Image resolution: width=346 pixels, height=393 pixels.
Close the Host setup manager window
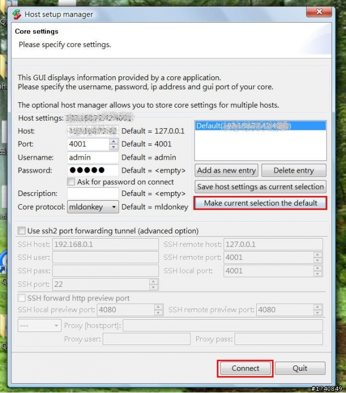point(319,11)
